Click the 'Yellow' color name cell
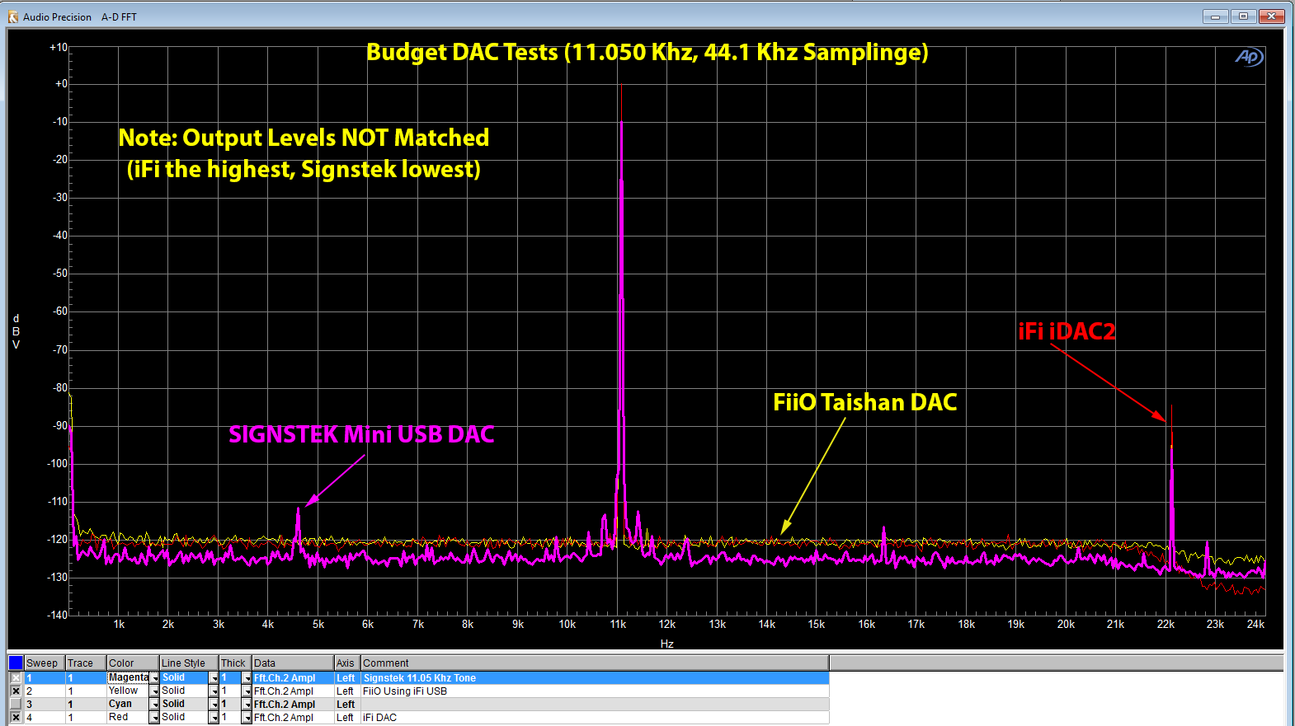1295x726 pixels. [x=128, y=691]
